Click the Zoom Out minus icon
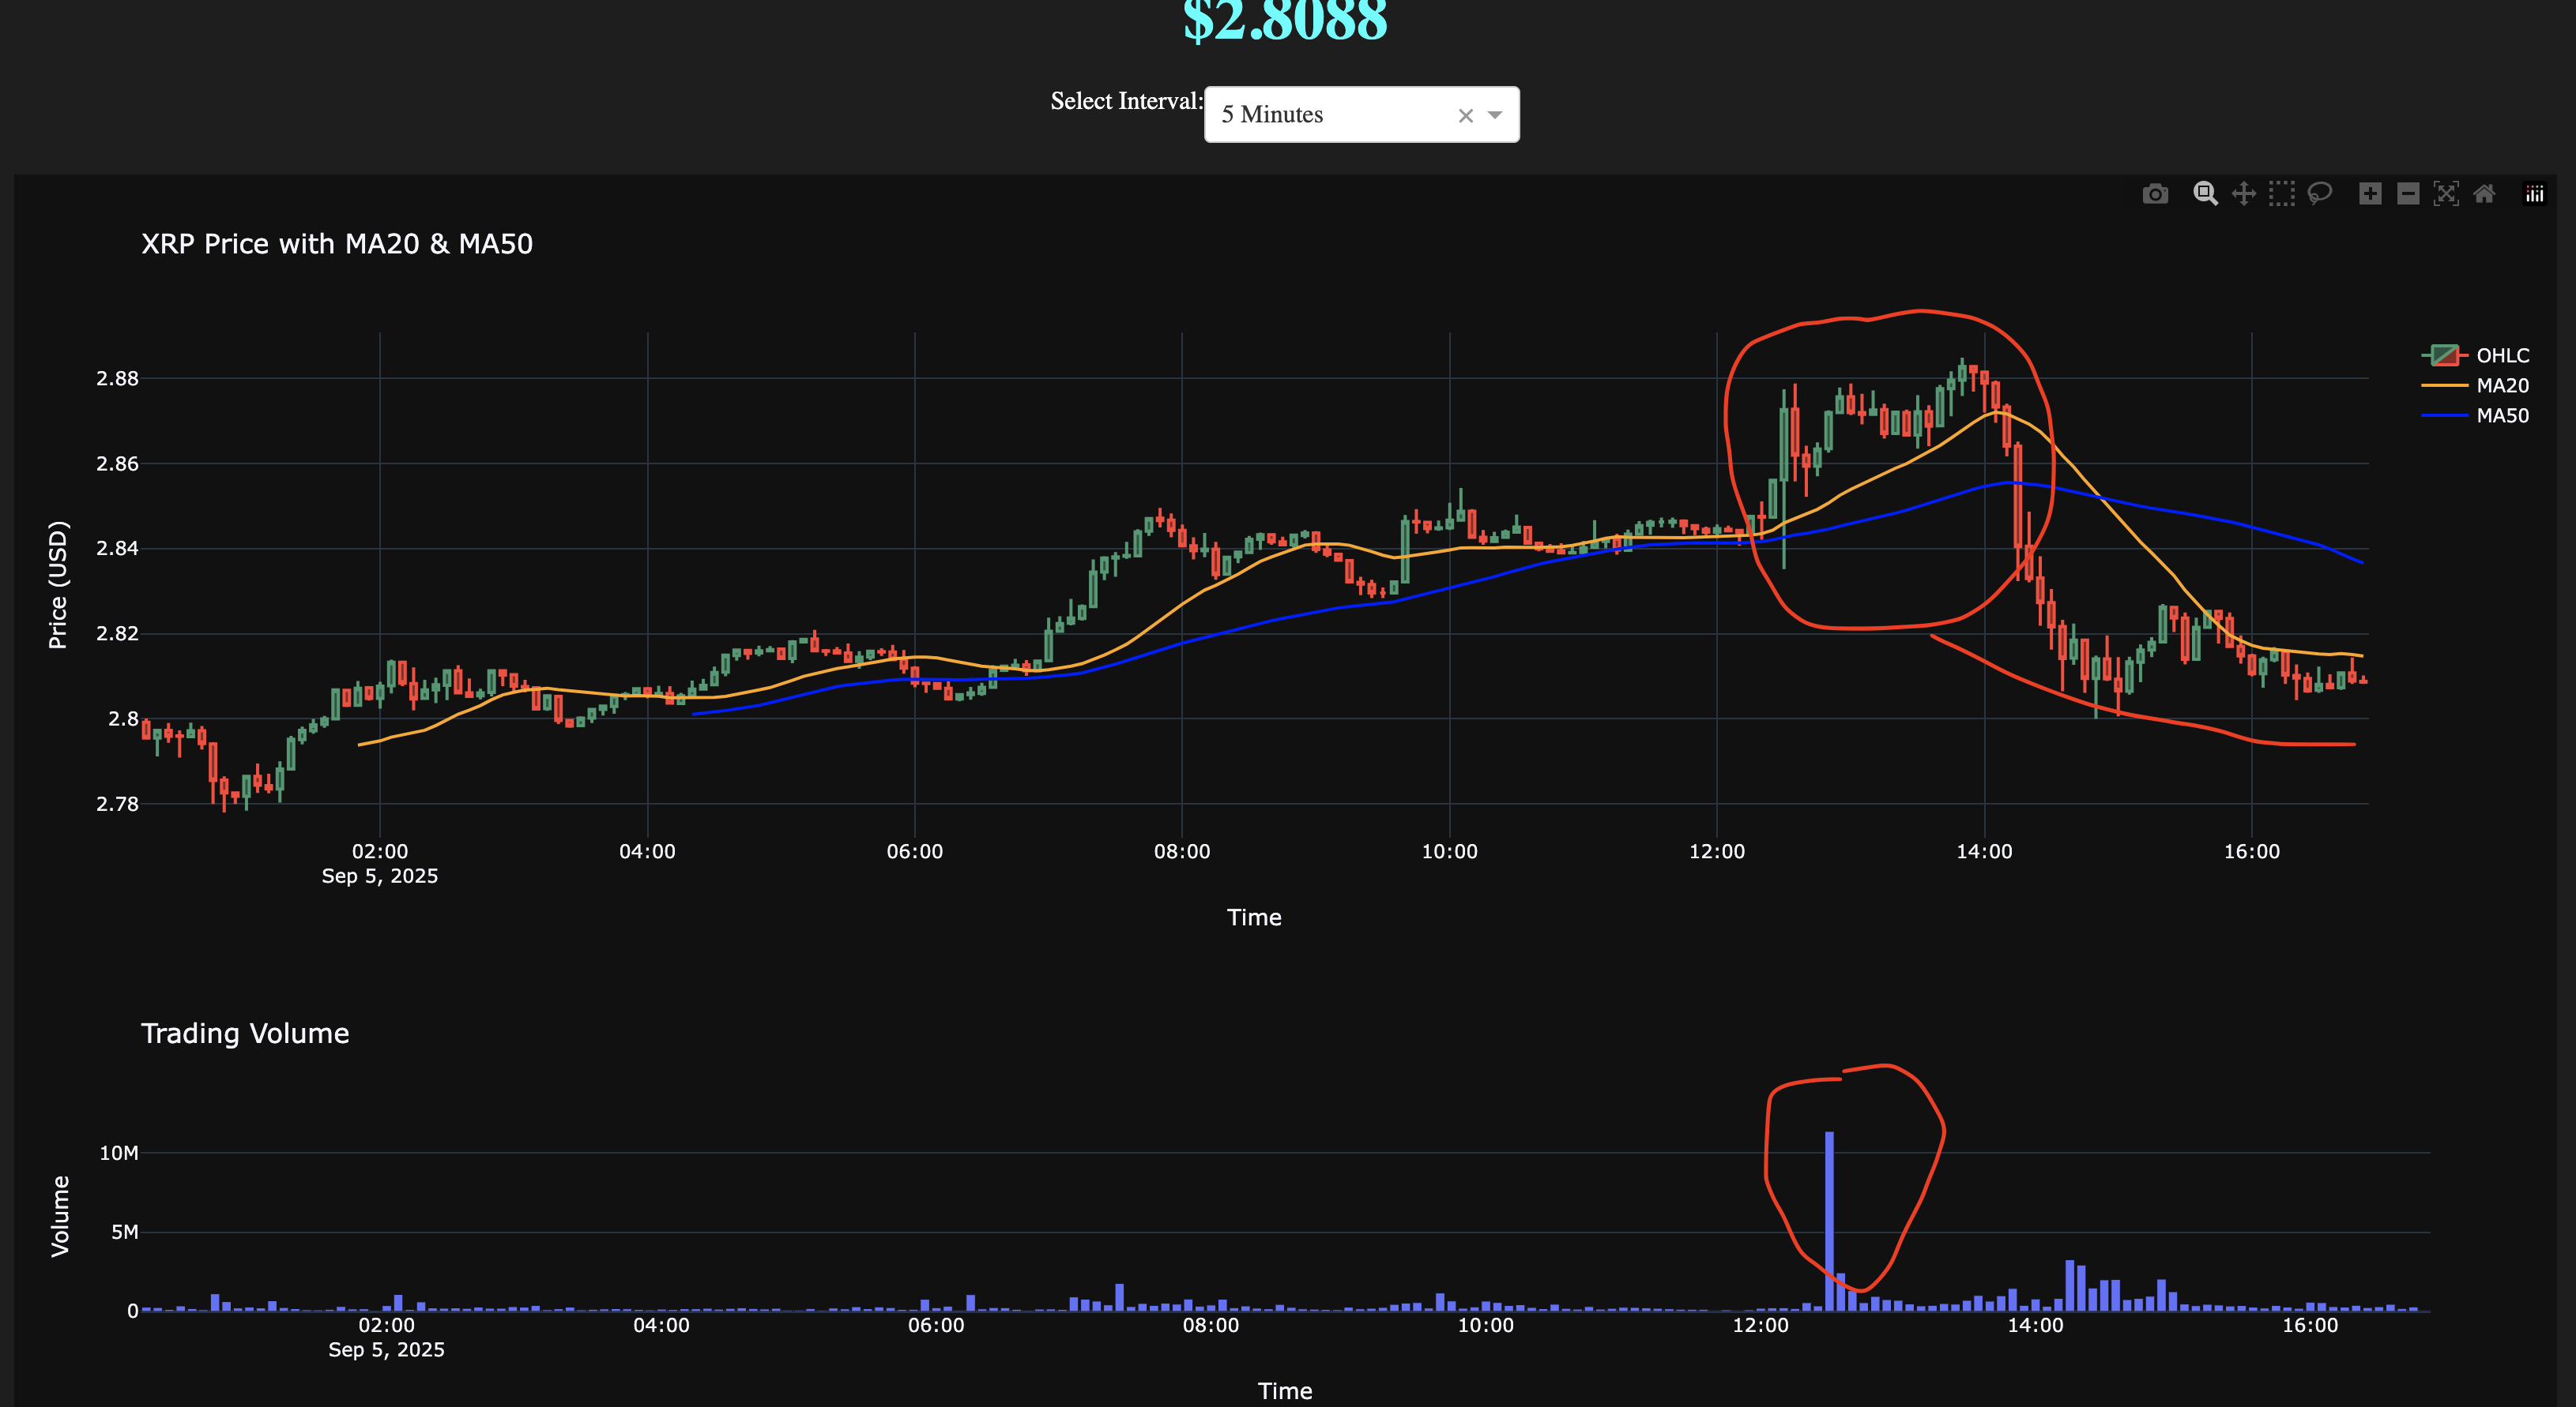The width and height of the screenshot is (2576, 1407). 2408,194
